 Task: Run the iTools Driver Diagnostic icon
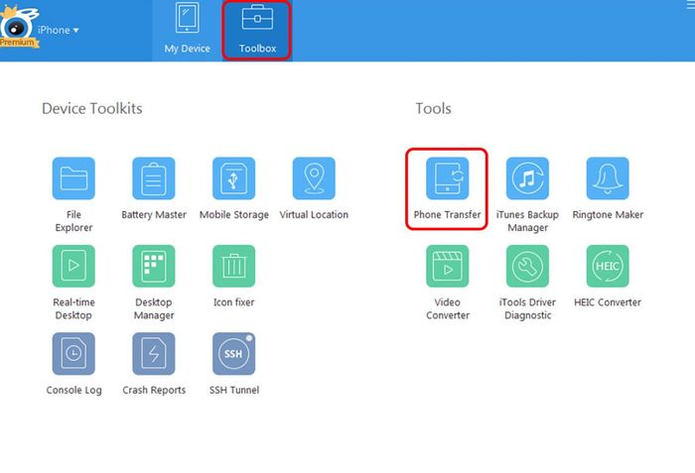[527, 266]
